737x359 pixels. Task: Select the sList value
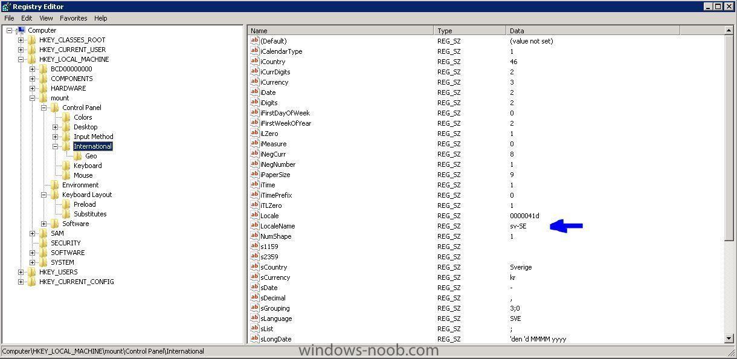click(266, 329)
